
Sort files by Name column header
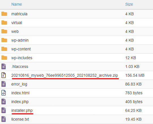click(17, 4)
